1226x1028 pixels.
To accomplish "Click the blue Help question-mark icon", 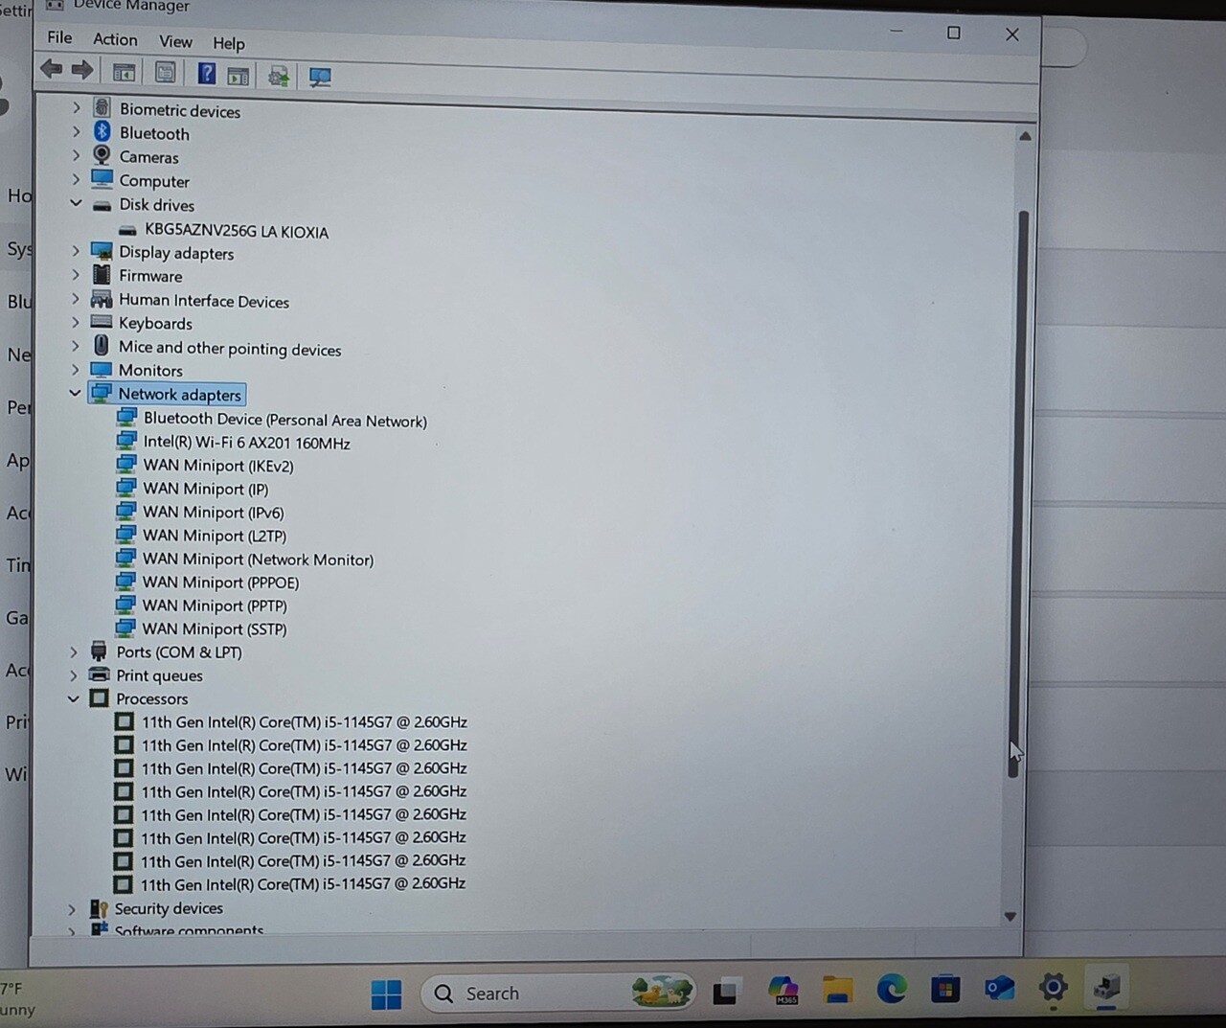I will click(206, 73).
